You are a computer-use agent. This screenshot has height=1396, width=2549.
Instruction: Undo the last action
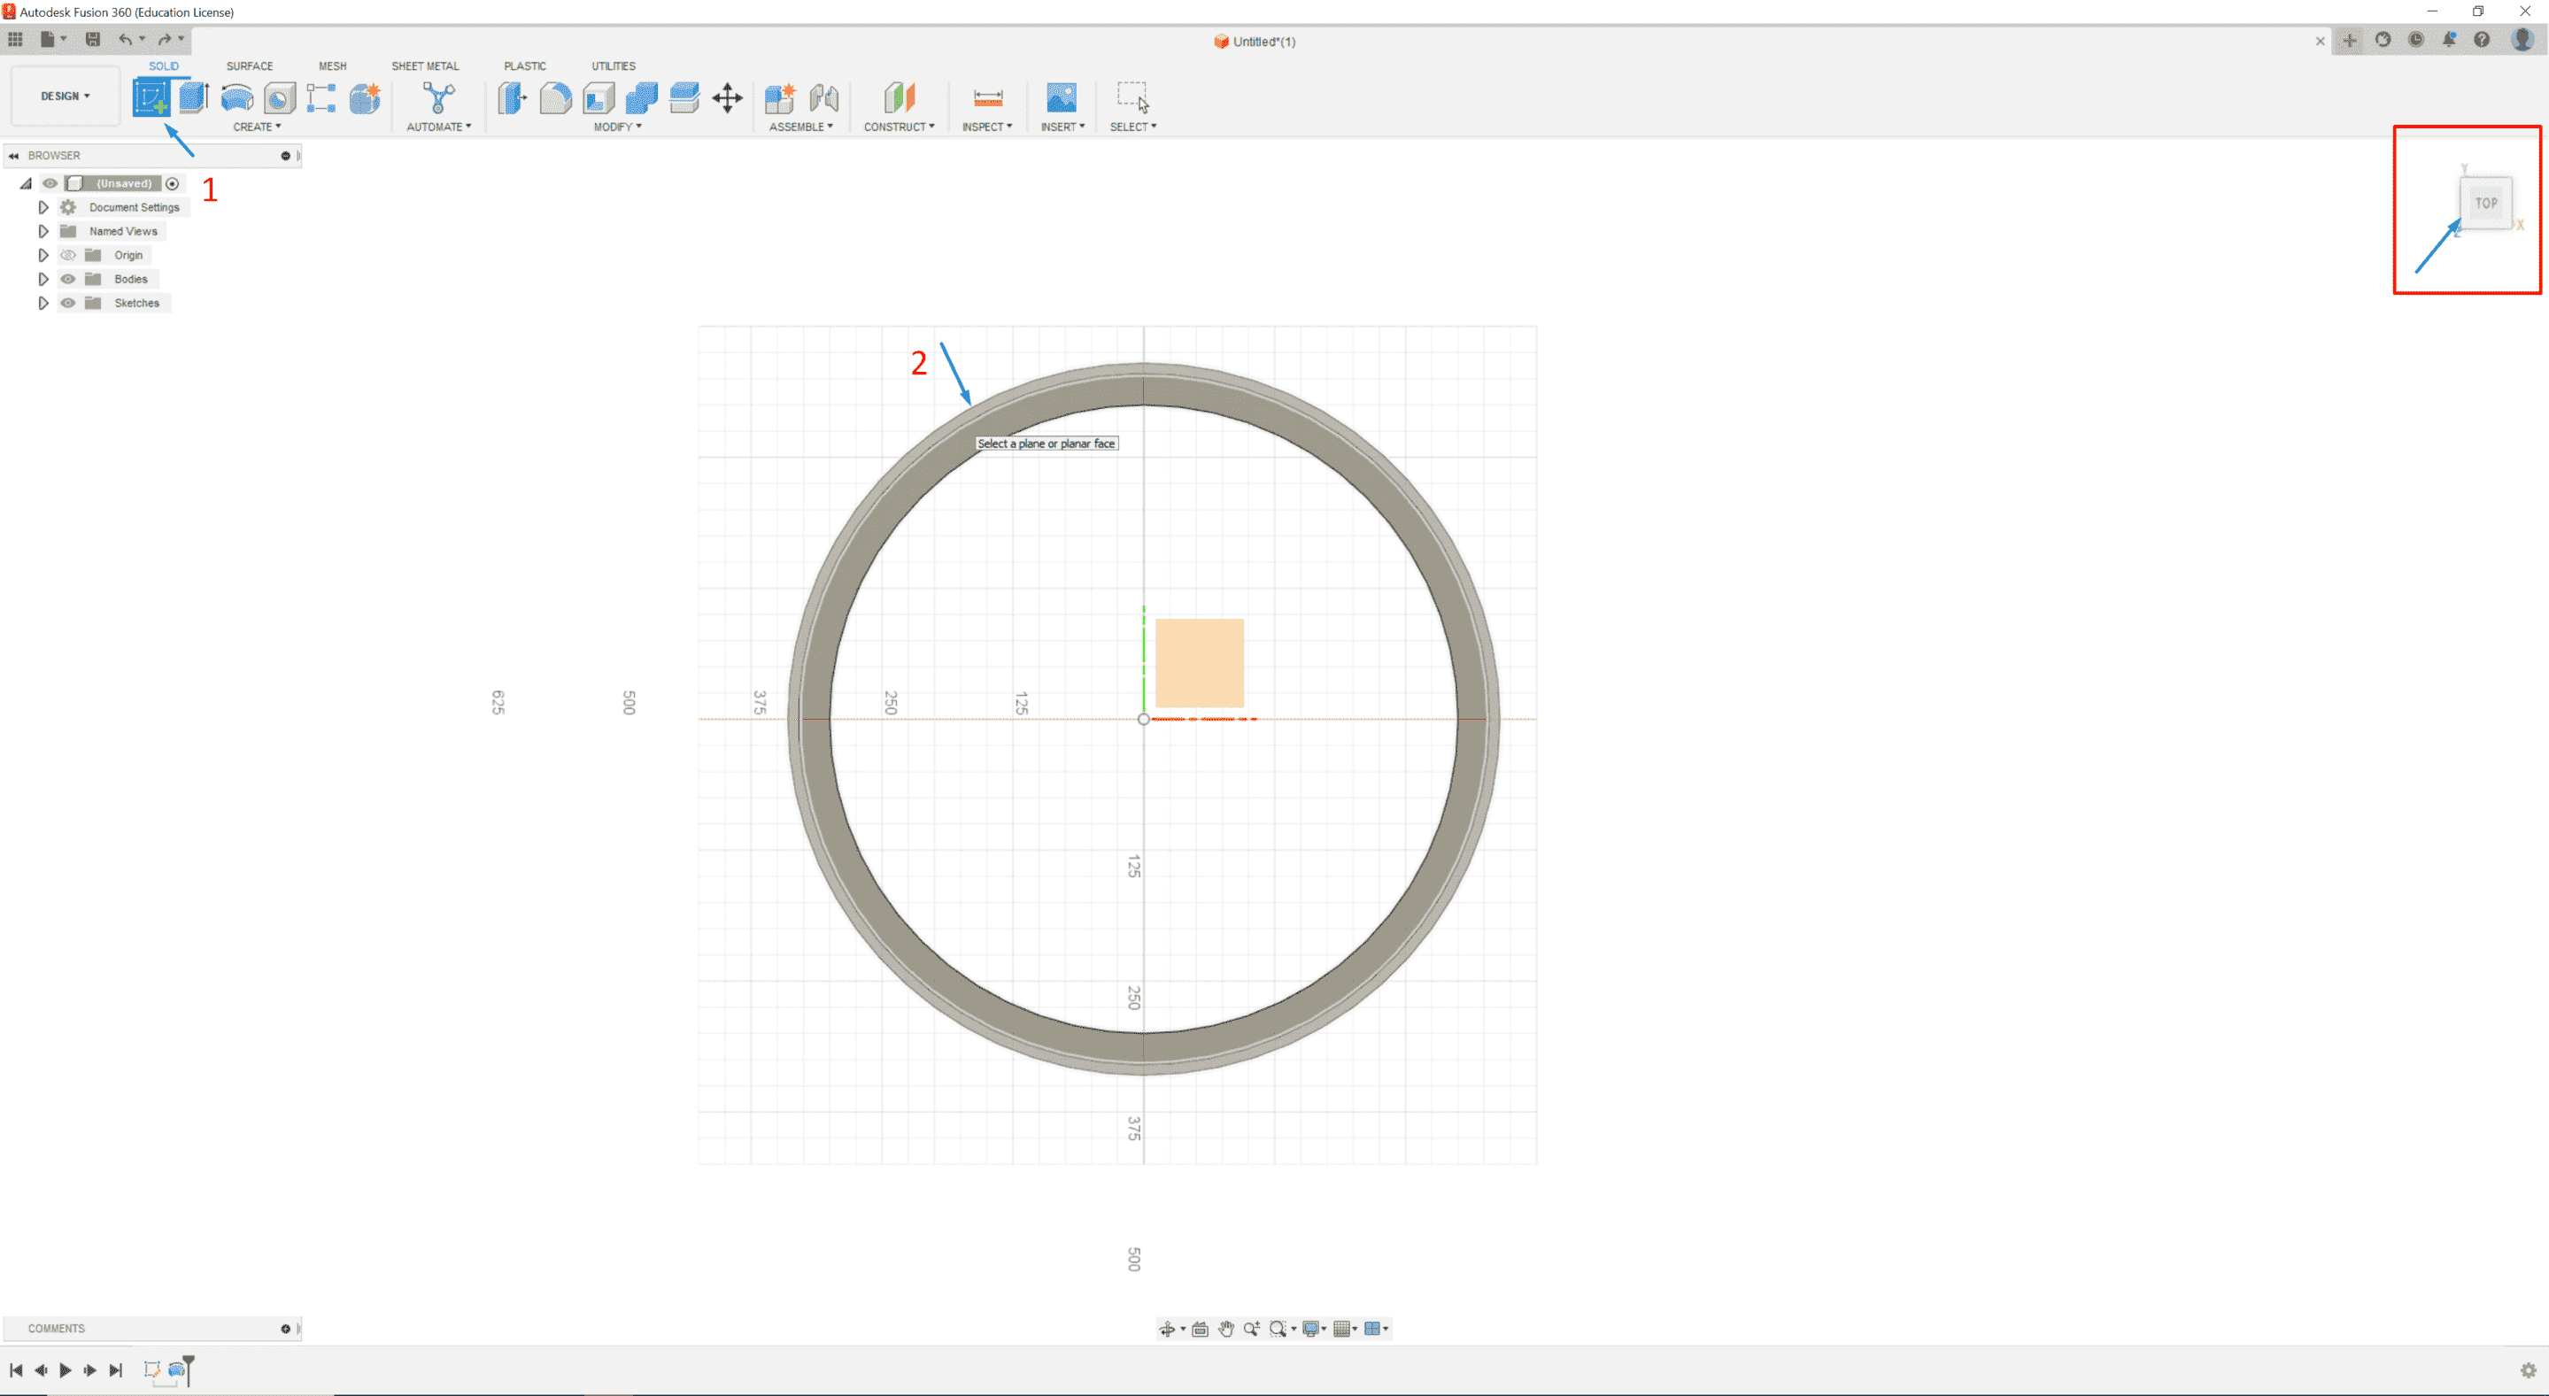click(x=125, y=40)
